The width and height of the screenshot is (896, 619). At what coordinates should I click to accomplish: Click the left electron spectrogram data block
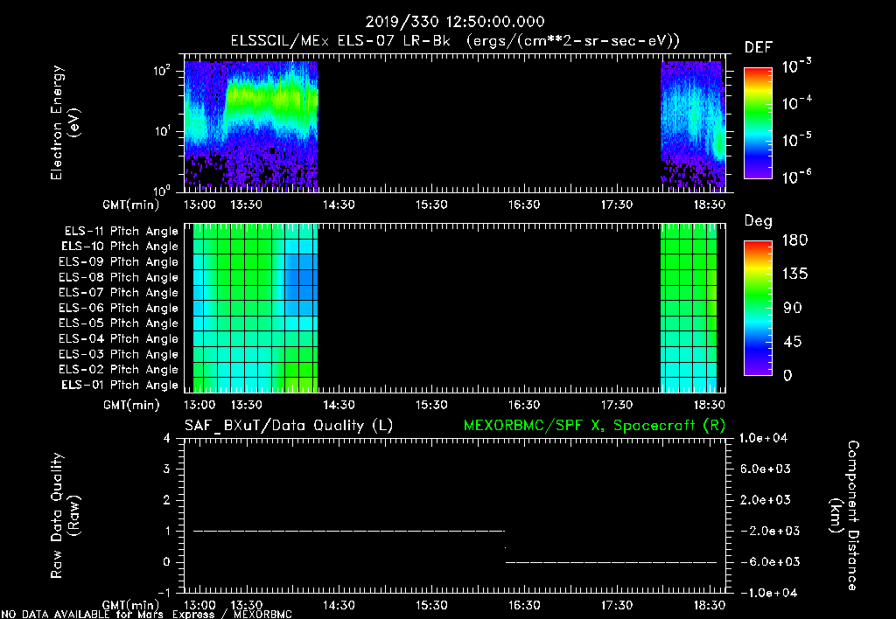click(251, 126)
